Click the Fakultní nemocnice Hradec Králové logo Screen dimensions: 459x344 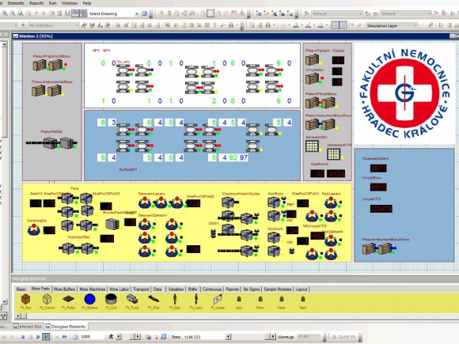[404, 93]
